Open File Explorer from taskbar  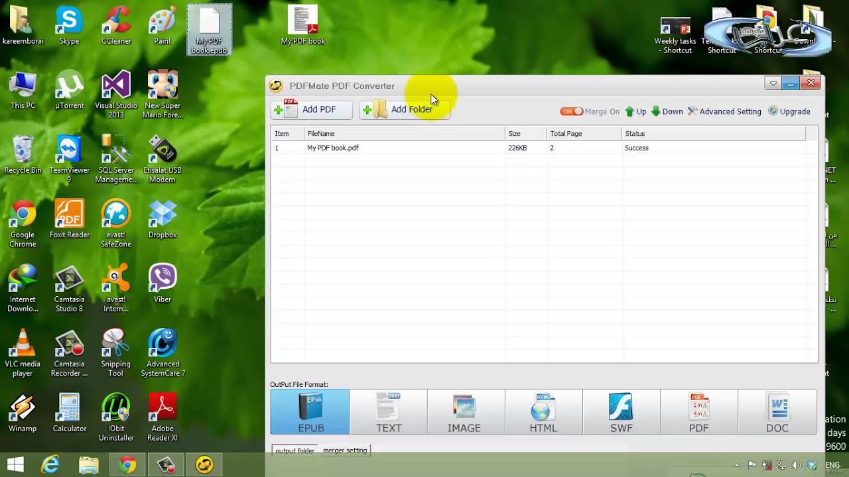pyautogui.click(x=88, y=465)
